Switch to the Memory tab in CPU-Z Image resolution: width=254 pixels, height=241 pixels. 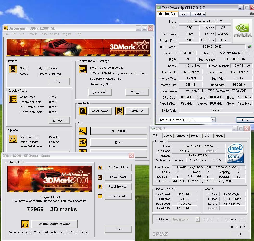point(196,136)
